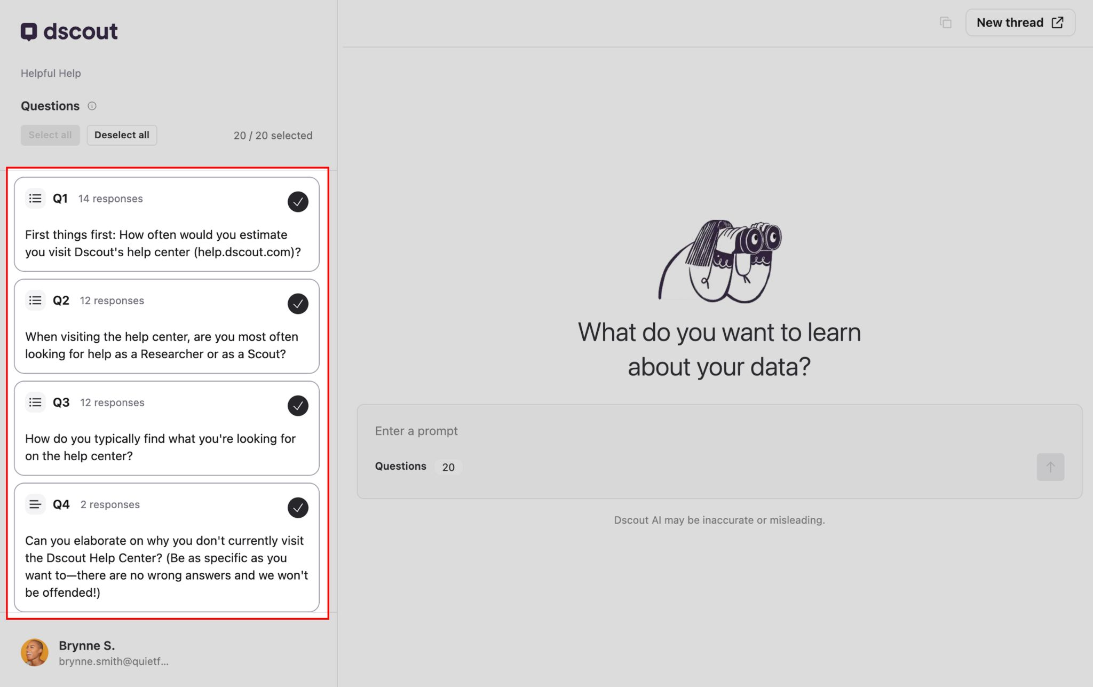Click the dscout logo
This screenshot has width=1093, height=687.
69,31
